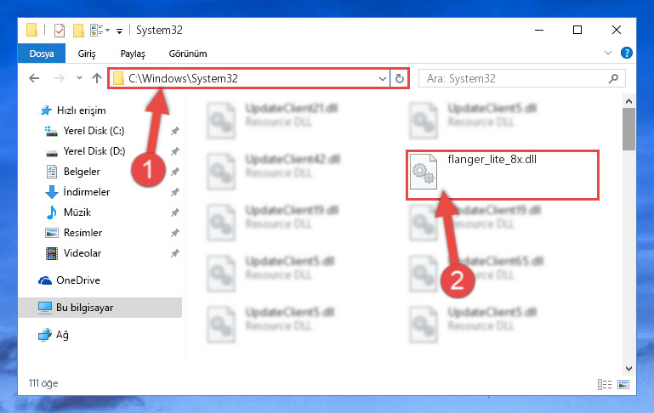
Task: Go up one folder level
Action: pyautogui.click(x=97, y=78)
